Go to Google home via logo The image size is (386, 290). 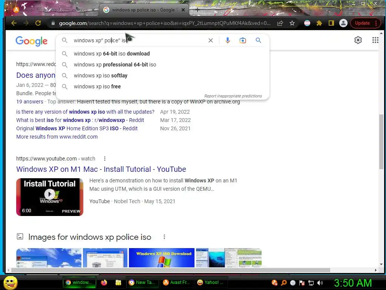[x=32, y=41]
